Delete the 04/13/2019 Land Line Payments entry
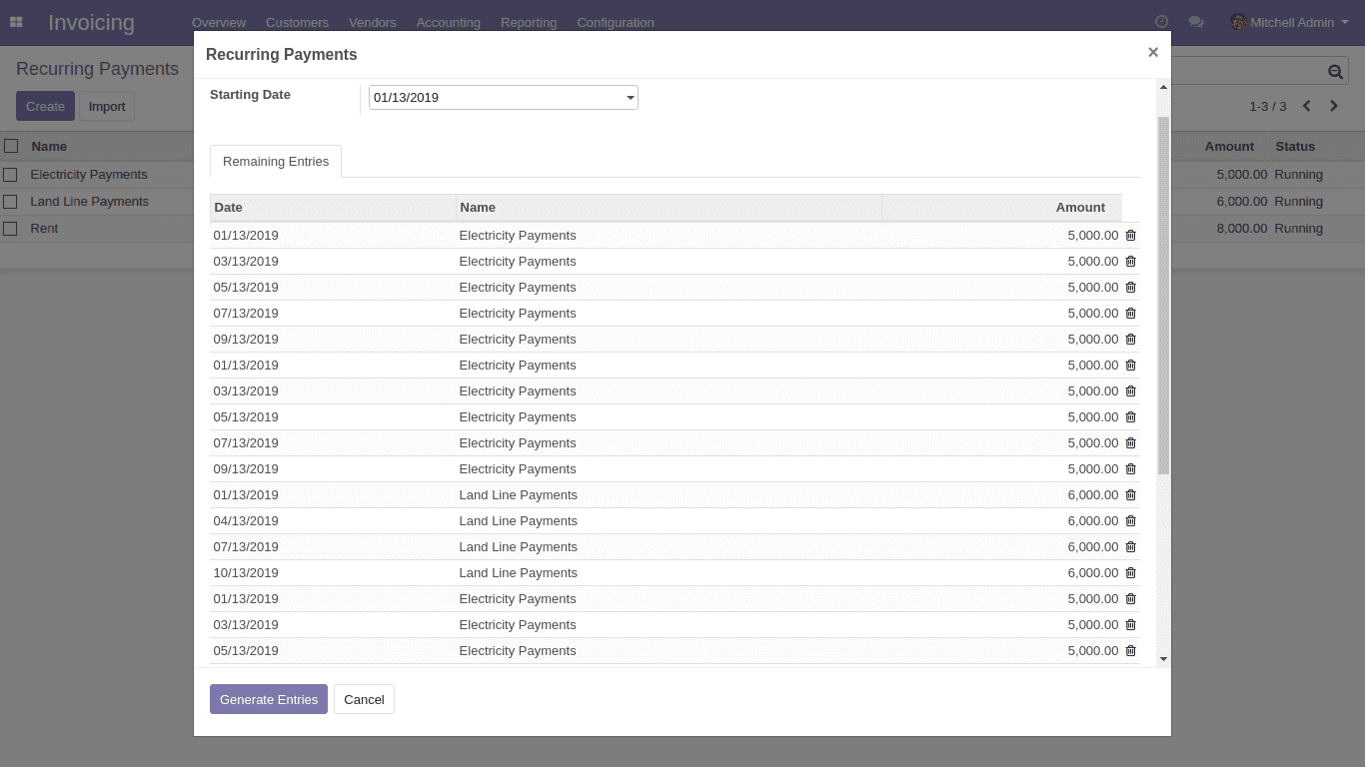Viewport: 1365px width, 767px height. click(x=1131, y=520)
